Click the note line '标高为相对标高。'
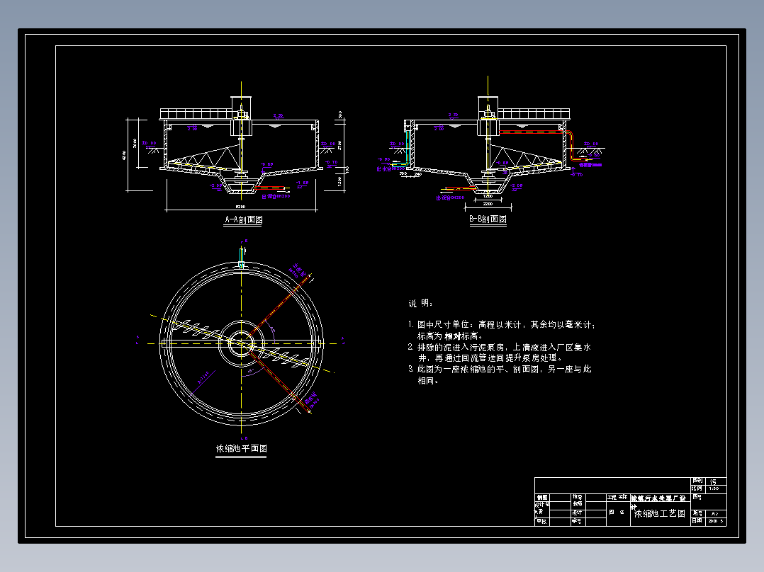764x572 pixels. (450, 336)
